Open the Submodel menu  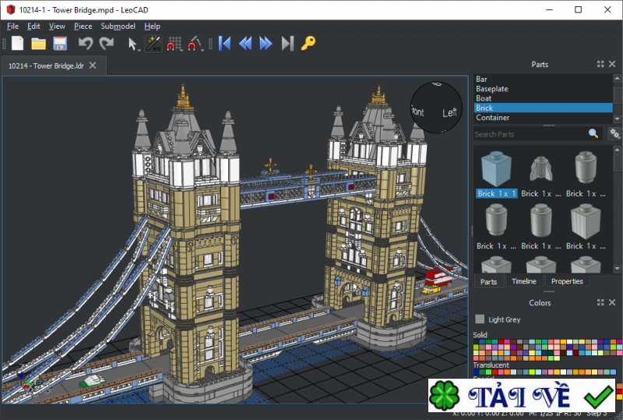(118, 26)
